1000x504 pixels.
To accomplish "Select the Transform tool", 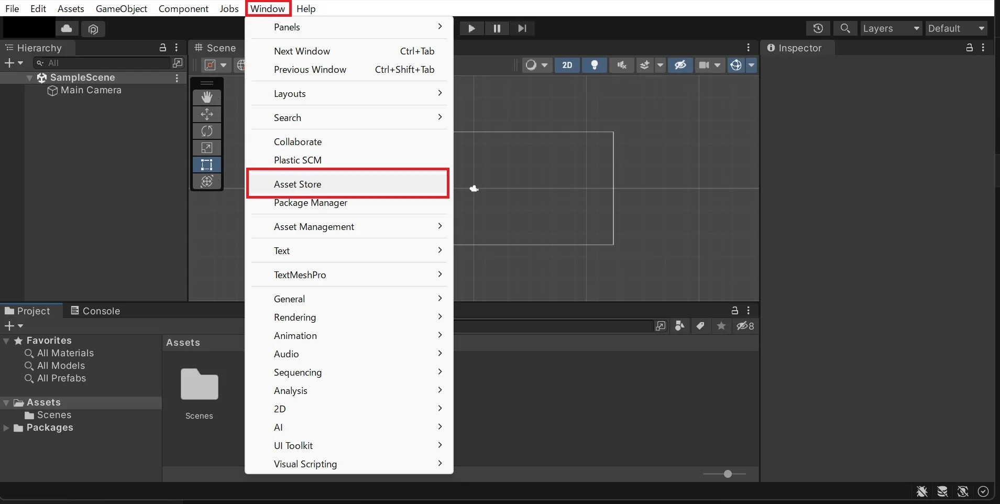I will tap(207, 181).
